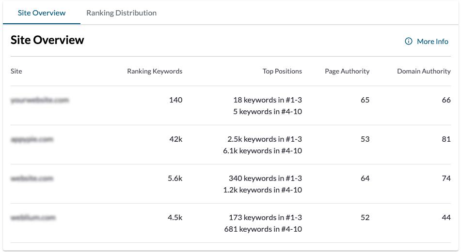This screenshot has height=252, width=461.
Task: Click the Domain Authority value 81
Action: point(446,139)
